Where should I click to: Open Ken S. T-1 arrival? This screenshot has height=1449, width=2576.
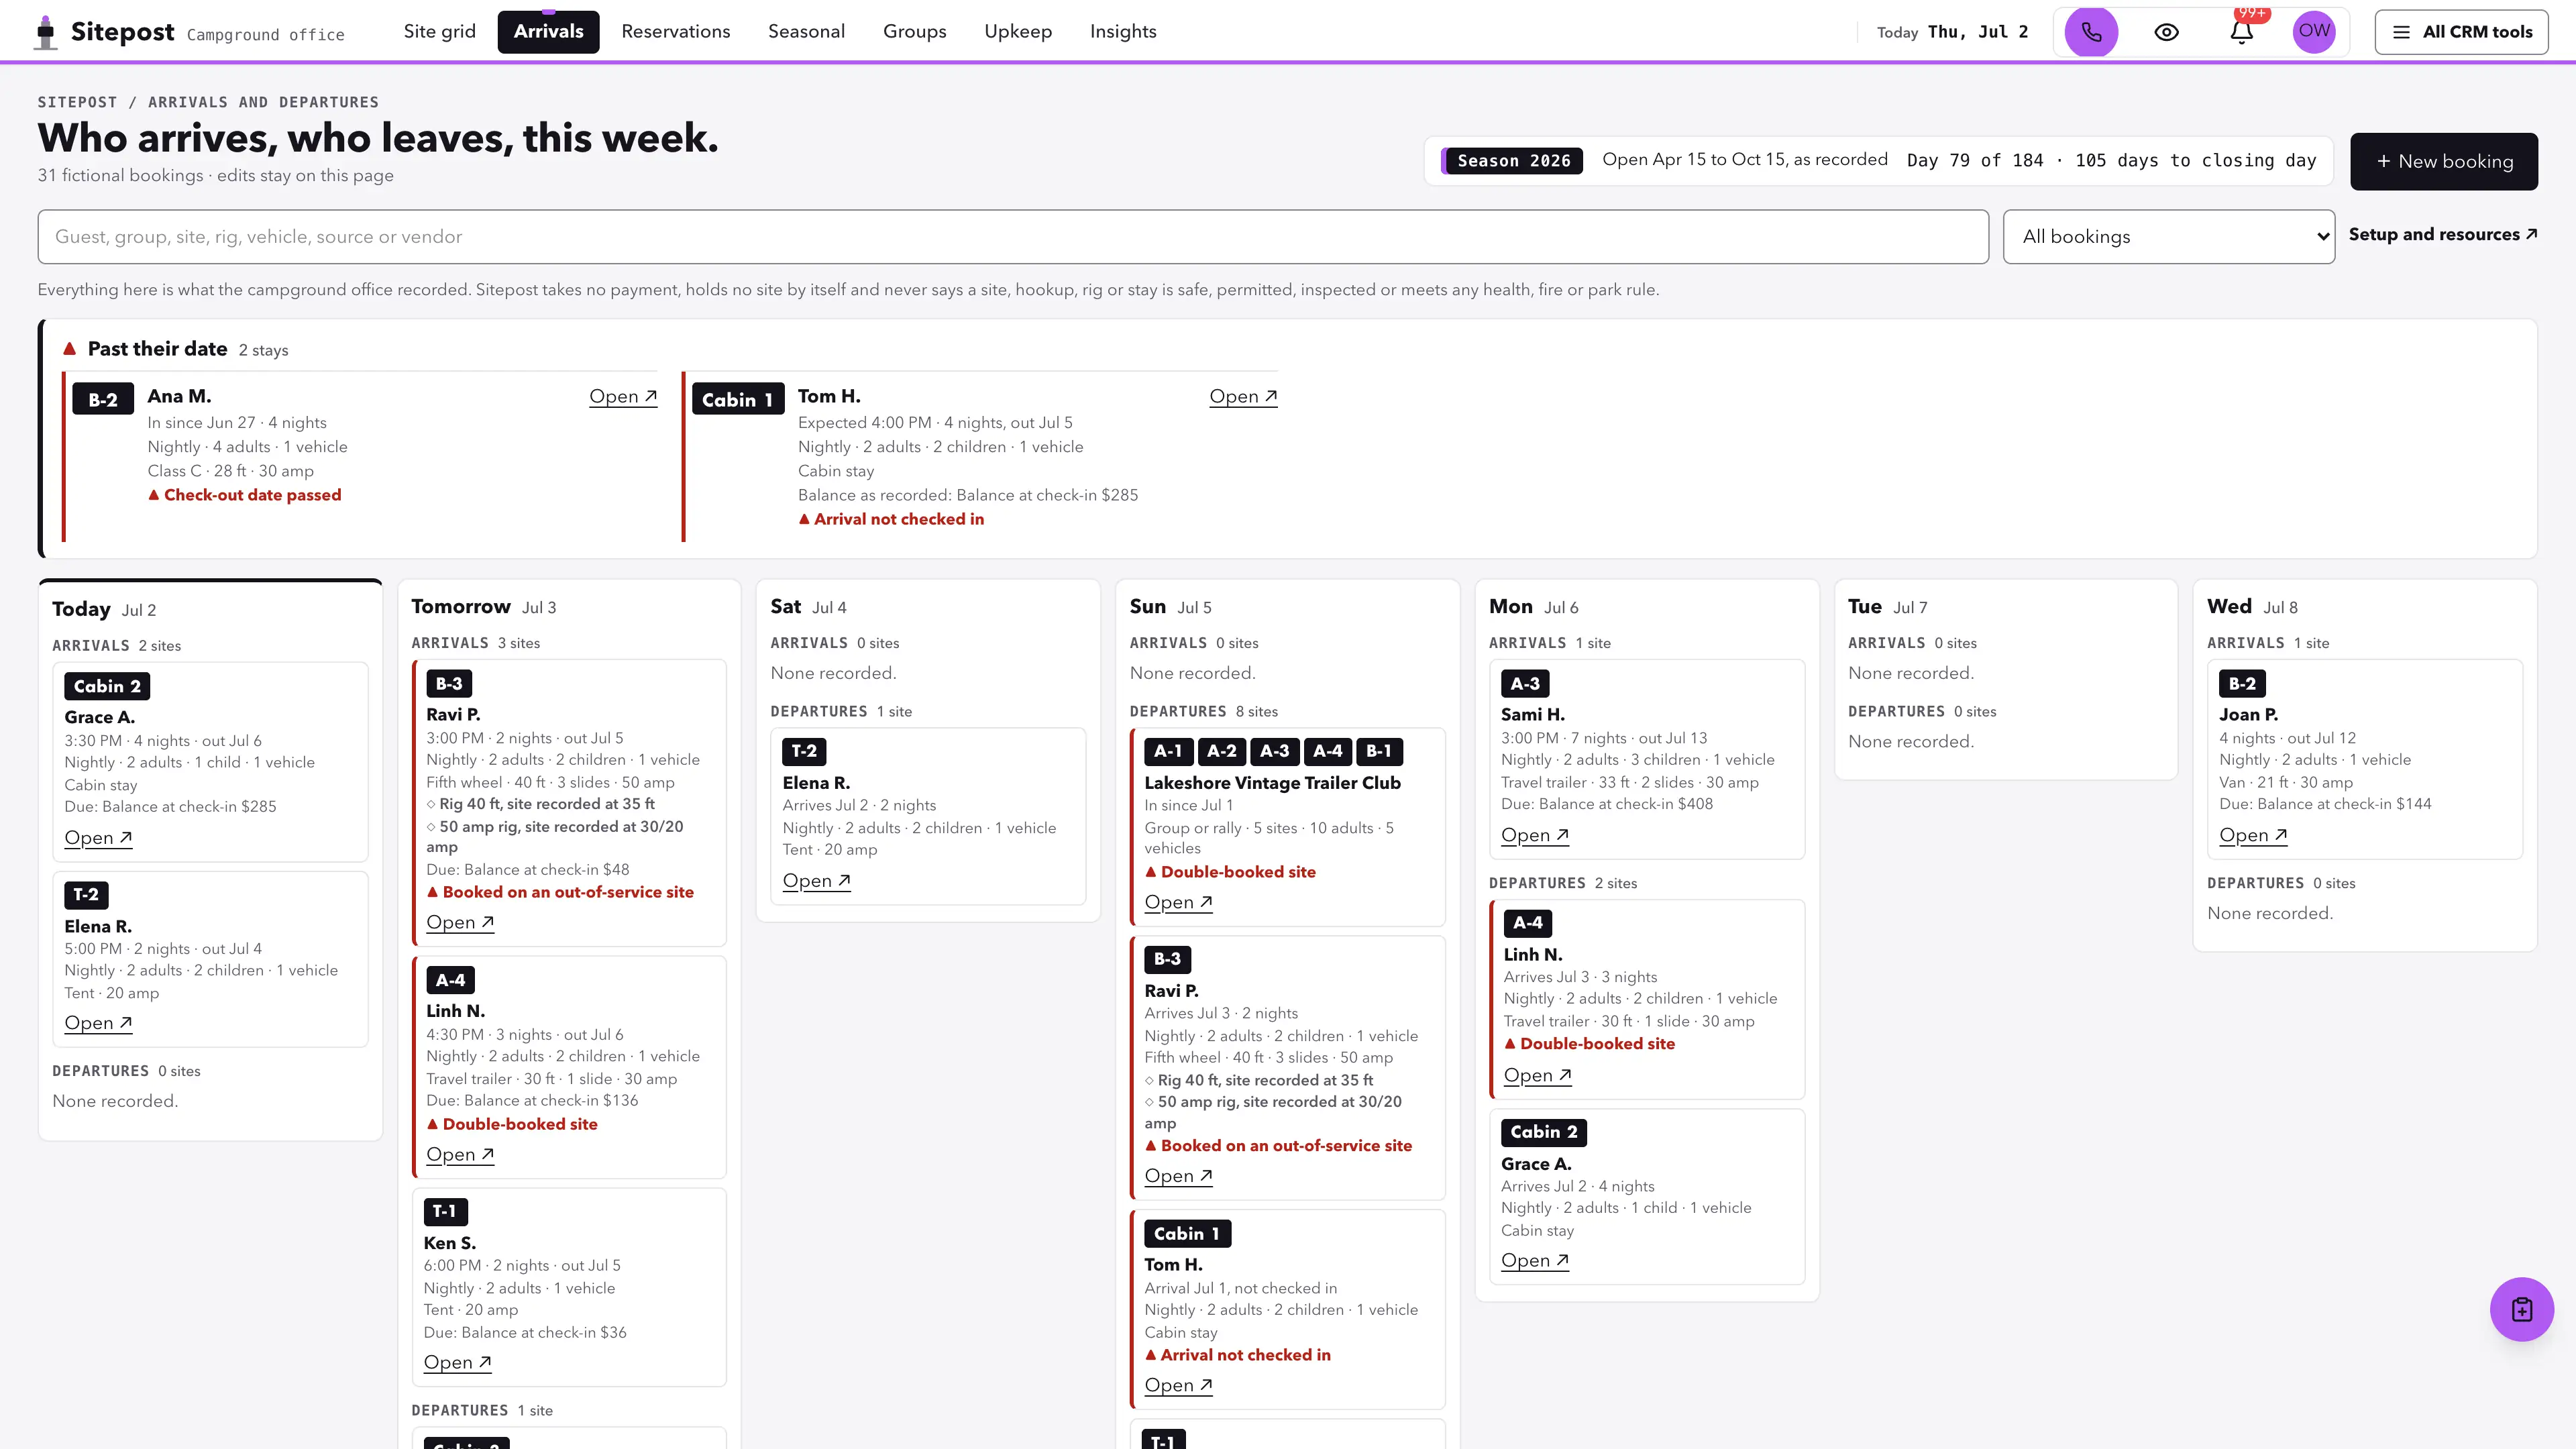[x=457, y=1362]
